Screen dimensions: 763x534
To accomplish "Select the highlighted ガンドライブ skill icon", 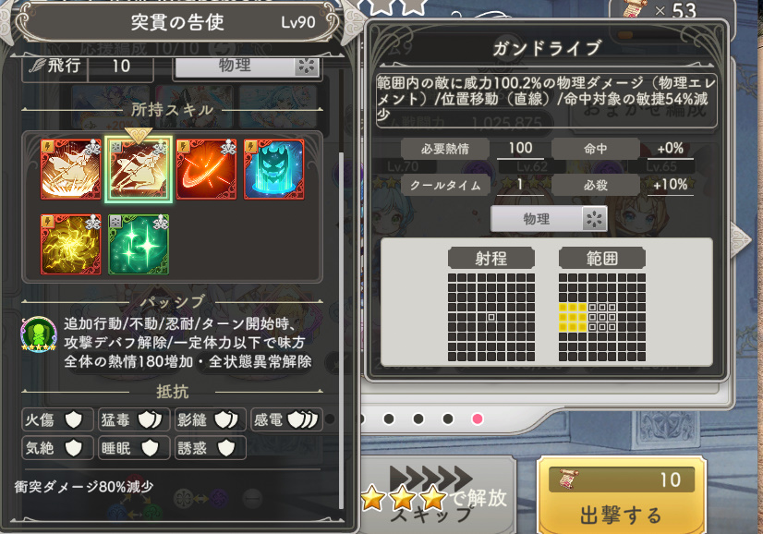I will [139, 169].
